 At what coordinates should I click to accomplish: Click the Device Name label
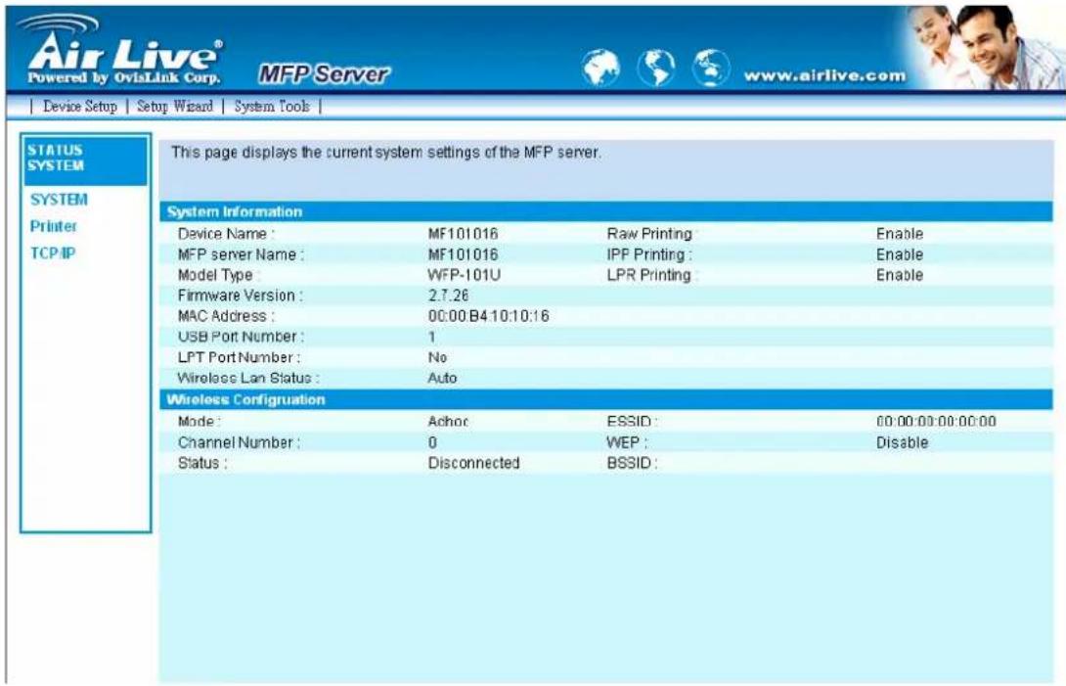[226, 234]
